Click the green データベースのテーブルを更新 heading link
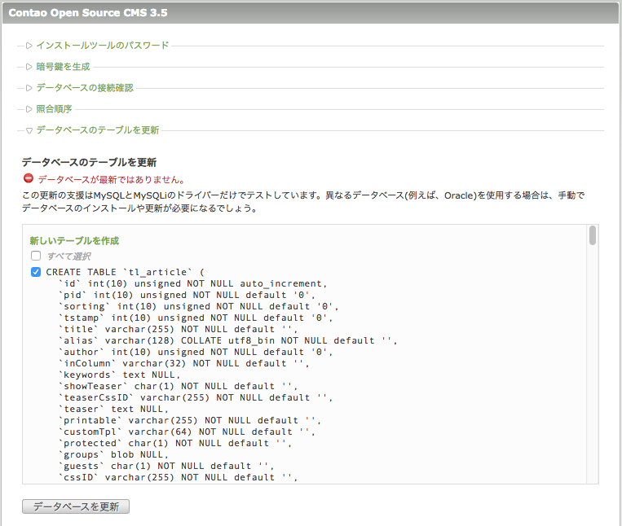622x526 pixels. coord(98,130)
